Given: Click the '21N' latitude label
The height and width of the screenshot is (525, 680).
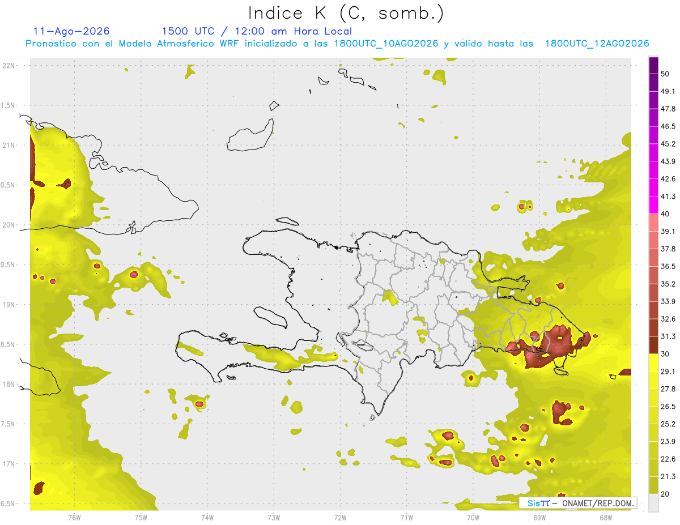Looking at the screenshot, I should click(x=9, y=145).
